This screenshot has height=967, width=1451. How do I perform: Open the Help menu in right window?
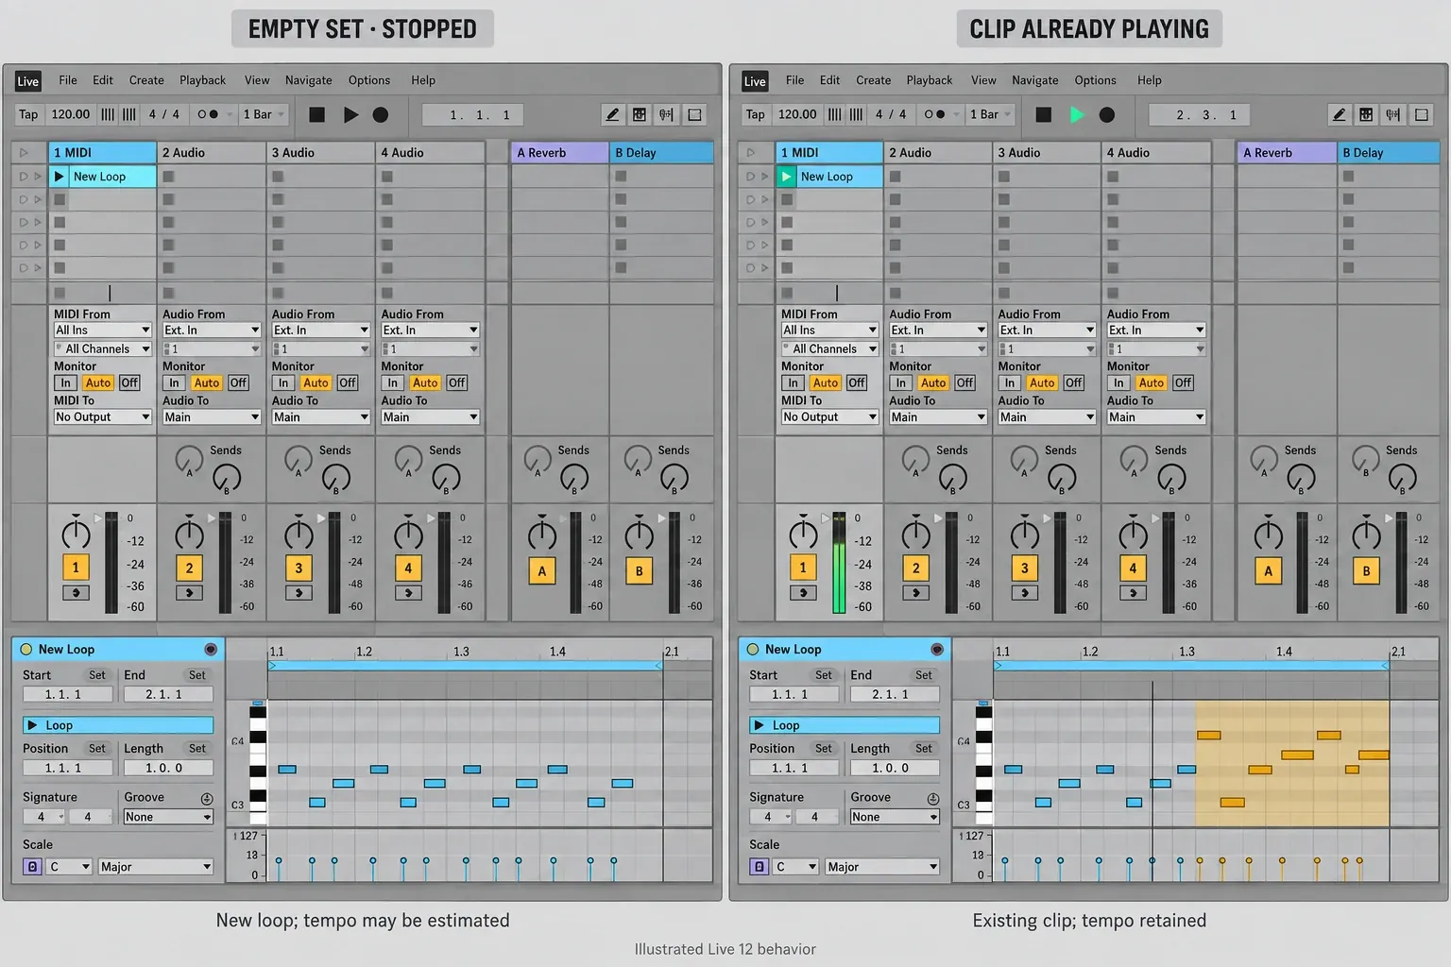click(x=1150, y=80)
